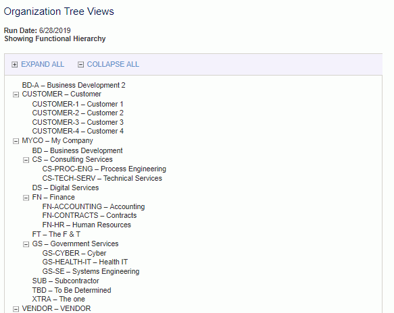The height and width of the screenshot is (313, 394).
Task: Select GS-HEALTH-IT – Health IT
Action: click(x=85, y=262)
